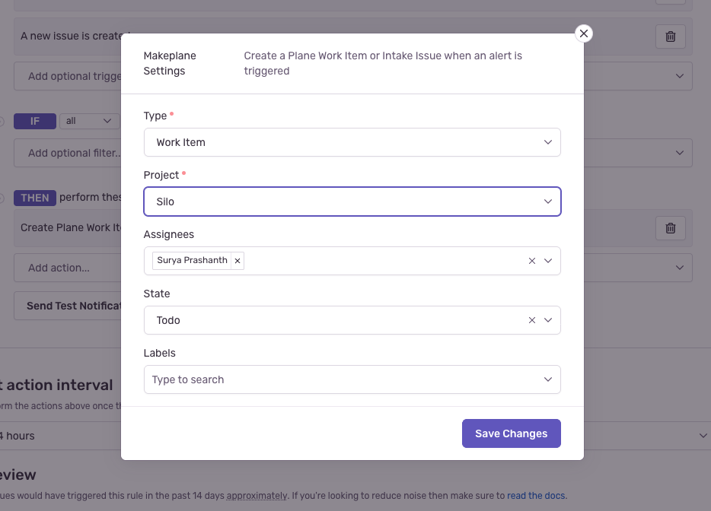Remove Surya Prashanth from assignees

pyautogui.click(x=238, y=261)
